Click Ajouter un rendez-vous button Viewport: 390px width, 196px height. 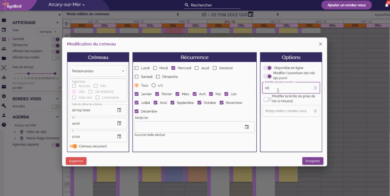[346, 5]
